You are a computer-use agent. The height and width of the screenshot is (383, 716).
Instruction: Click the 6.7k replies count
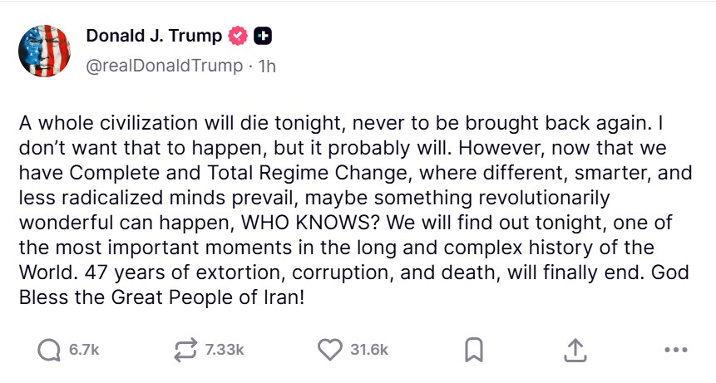click(84, 351)
